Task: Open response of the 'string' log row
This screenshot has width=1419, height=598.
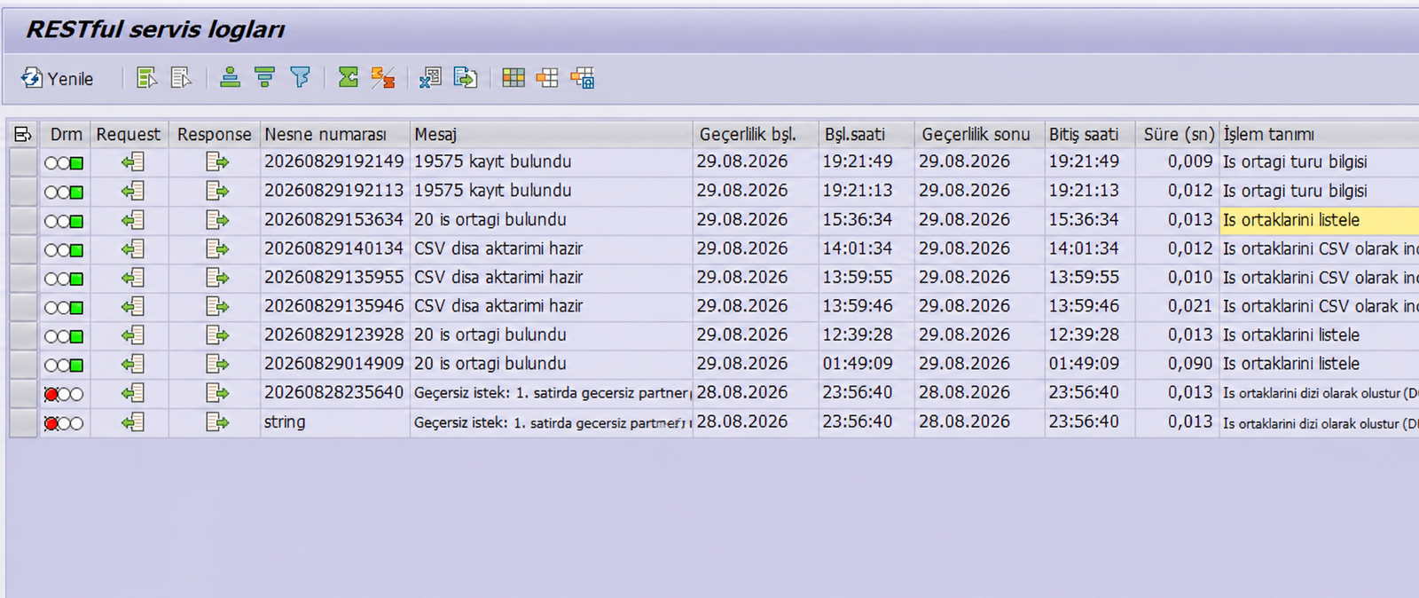Action: [217, 422]
